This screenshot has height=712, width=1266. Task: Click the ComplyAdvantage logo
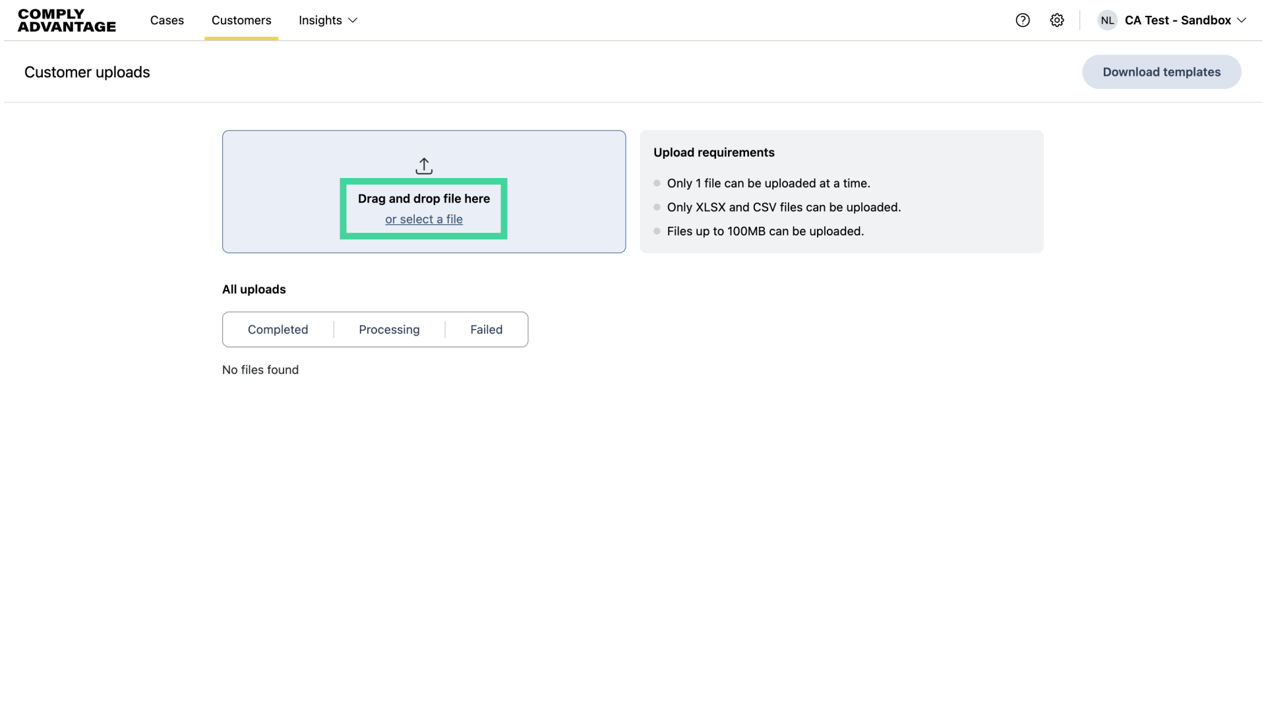[x=67, y=20]
